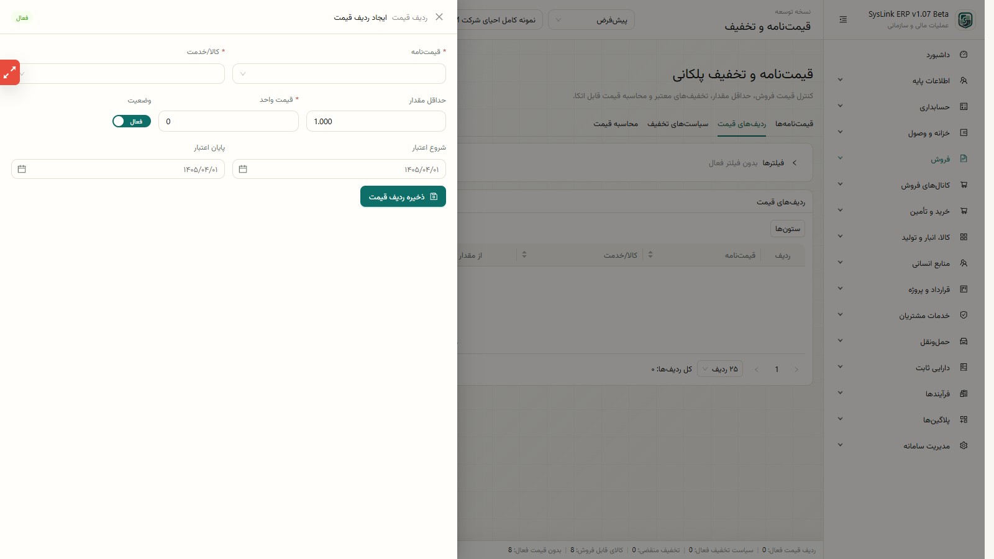Go to page 1
994x559 pixels.
[x=777, y=369]
